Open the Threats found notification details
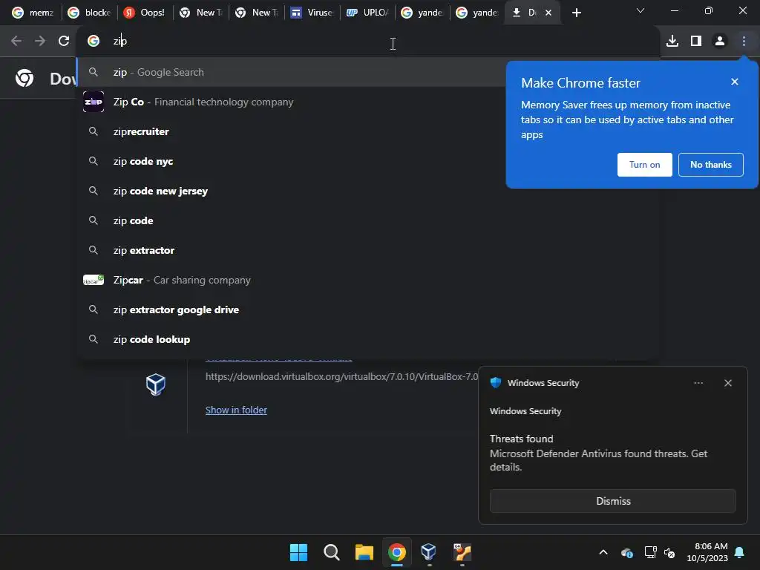Screen dimensions: 760x570 (599, 453)
